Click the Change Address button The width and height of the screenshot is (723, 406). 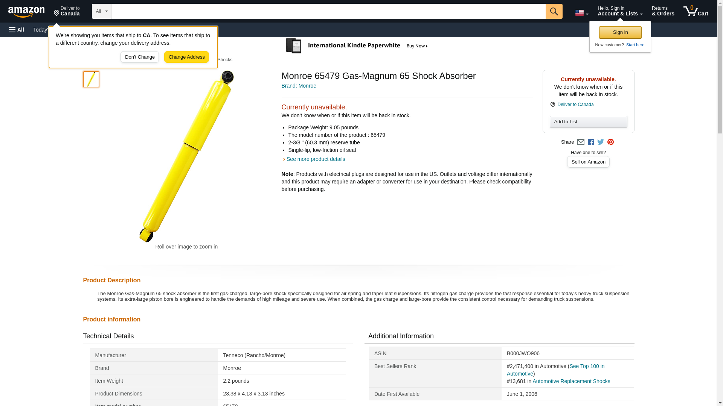coord(186,57)
